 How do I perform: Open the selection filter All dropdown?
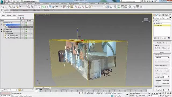coord(23,6)
